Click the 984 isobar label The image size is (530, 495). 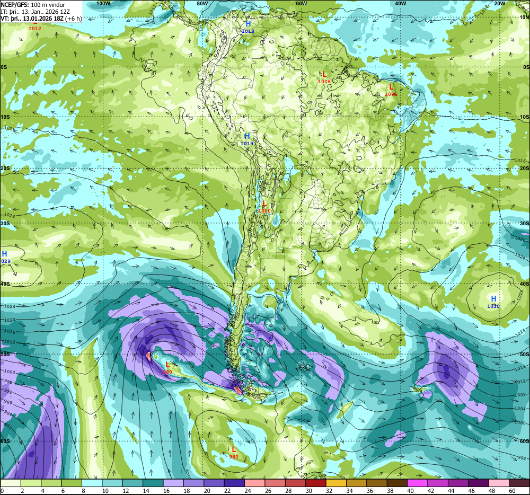pyautogui.click(x=8, y=414)
